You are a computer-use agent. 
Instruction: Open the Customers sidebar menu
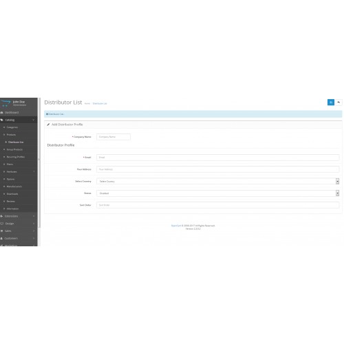19,238
